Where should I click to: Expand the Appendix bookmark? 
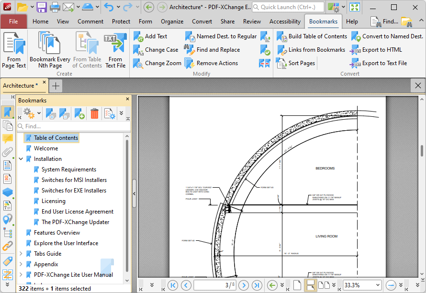pos(21,264)
